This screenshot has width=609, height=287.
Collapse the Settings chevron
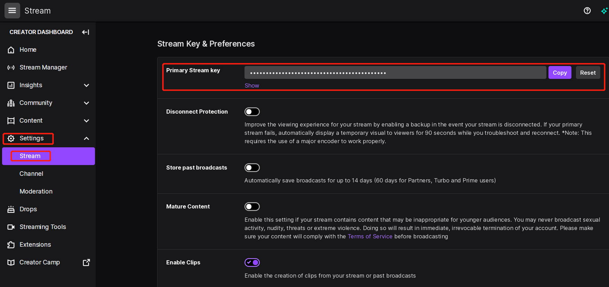[x=87, y=138]
